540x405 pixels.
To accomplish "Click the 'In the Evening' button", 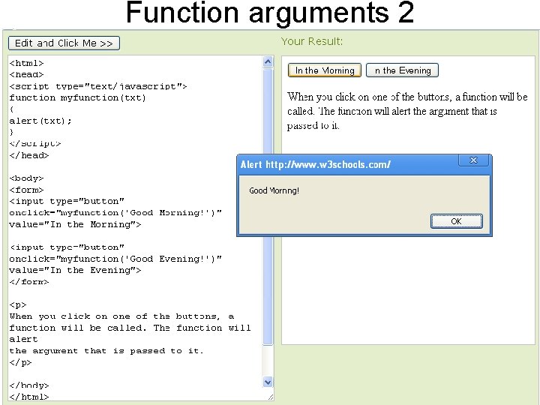I will point(402,70).
